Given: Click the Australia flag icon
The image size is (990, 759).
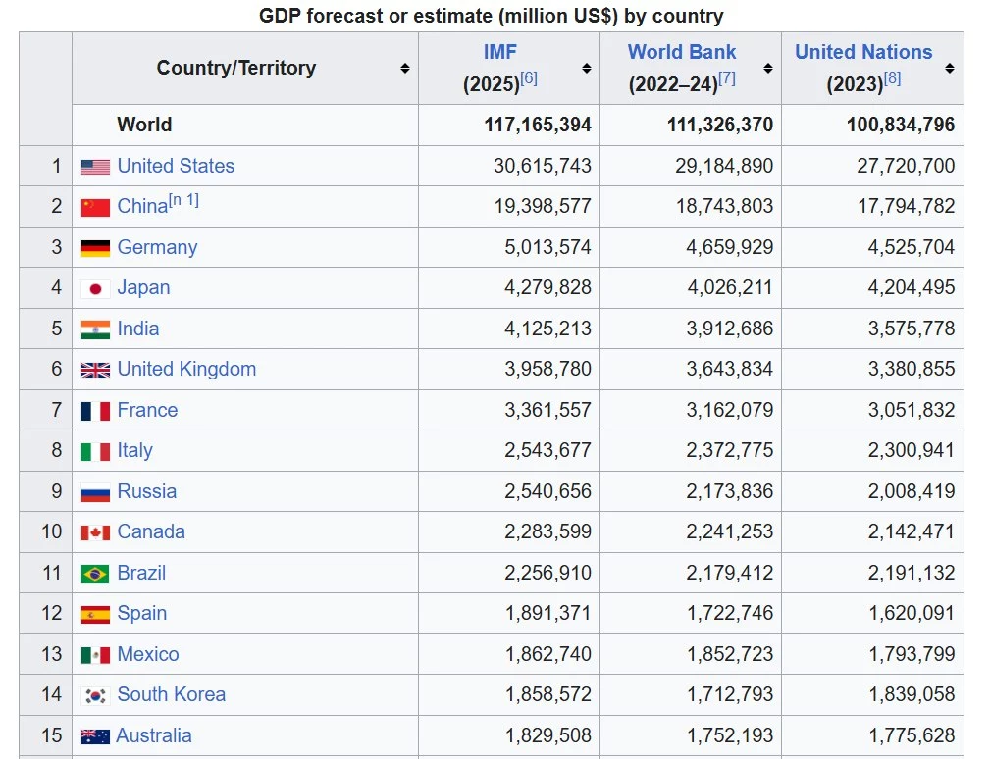Looking at the screenshot, I should 95,736.
